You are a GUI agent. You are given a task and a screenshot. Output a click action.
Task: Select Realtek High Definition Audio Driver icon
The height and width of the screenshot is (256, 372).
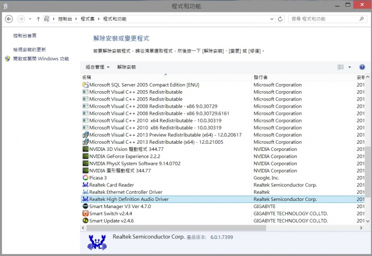click(86, 199)
